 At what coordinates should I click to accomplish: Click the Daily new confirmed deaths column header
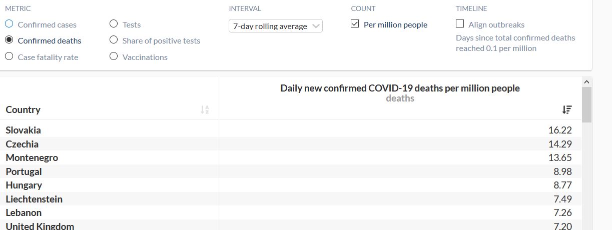(x=400, y=88)
